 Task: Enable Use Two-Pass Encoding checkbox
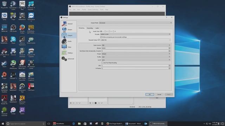[x=102, y=63]
